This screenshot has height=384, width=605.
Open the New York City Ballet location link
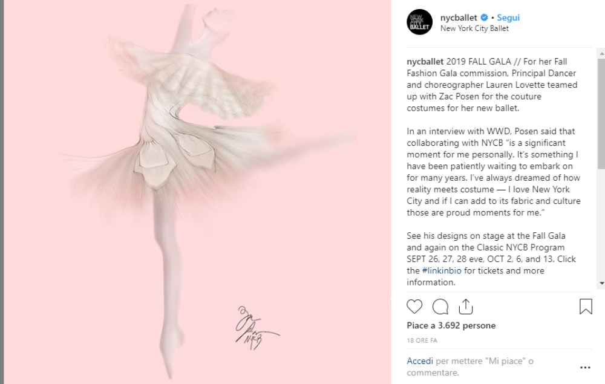pos(474,28)
